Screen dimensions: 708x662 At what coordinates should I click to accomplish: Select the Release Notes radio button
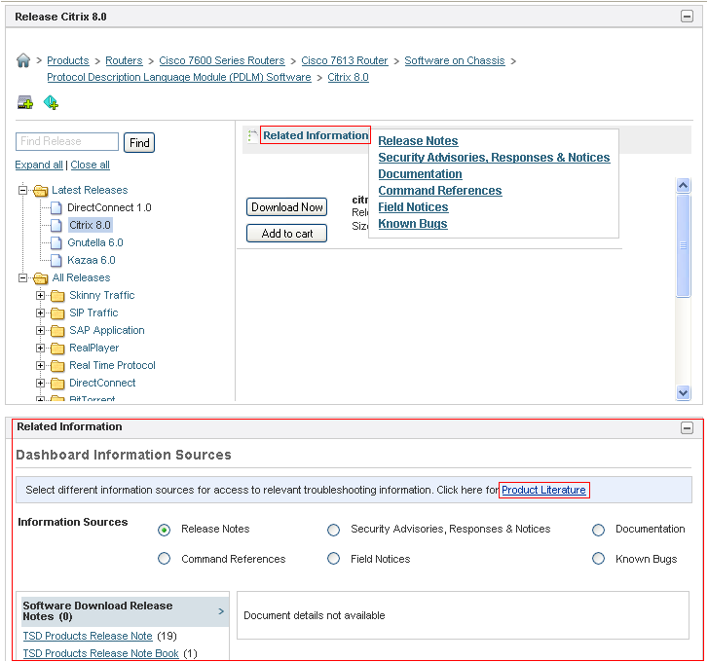[164, 530]
